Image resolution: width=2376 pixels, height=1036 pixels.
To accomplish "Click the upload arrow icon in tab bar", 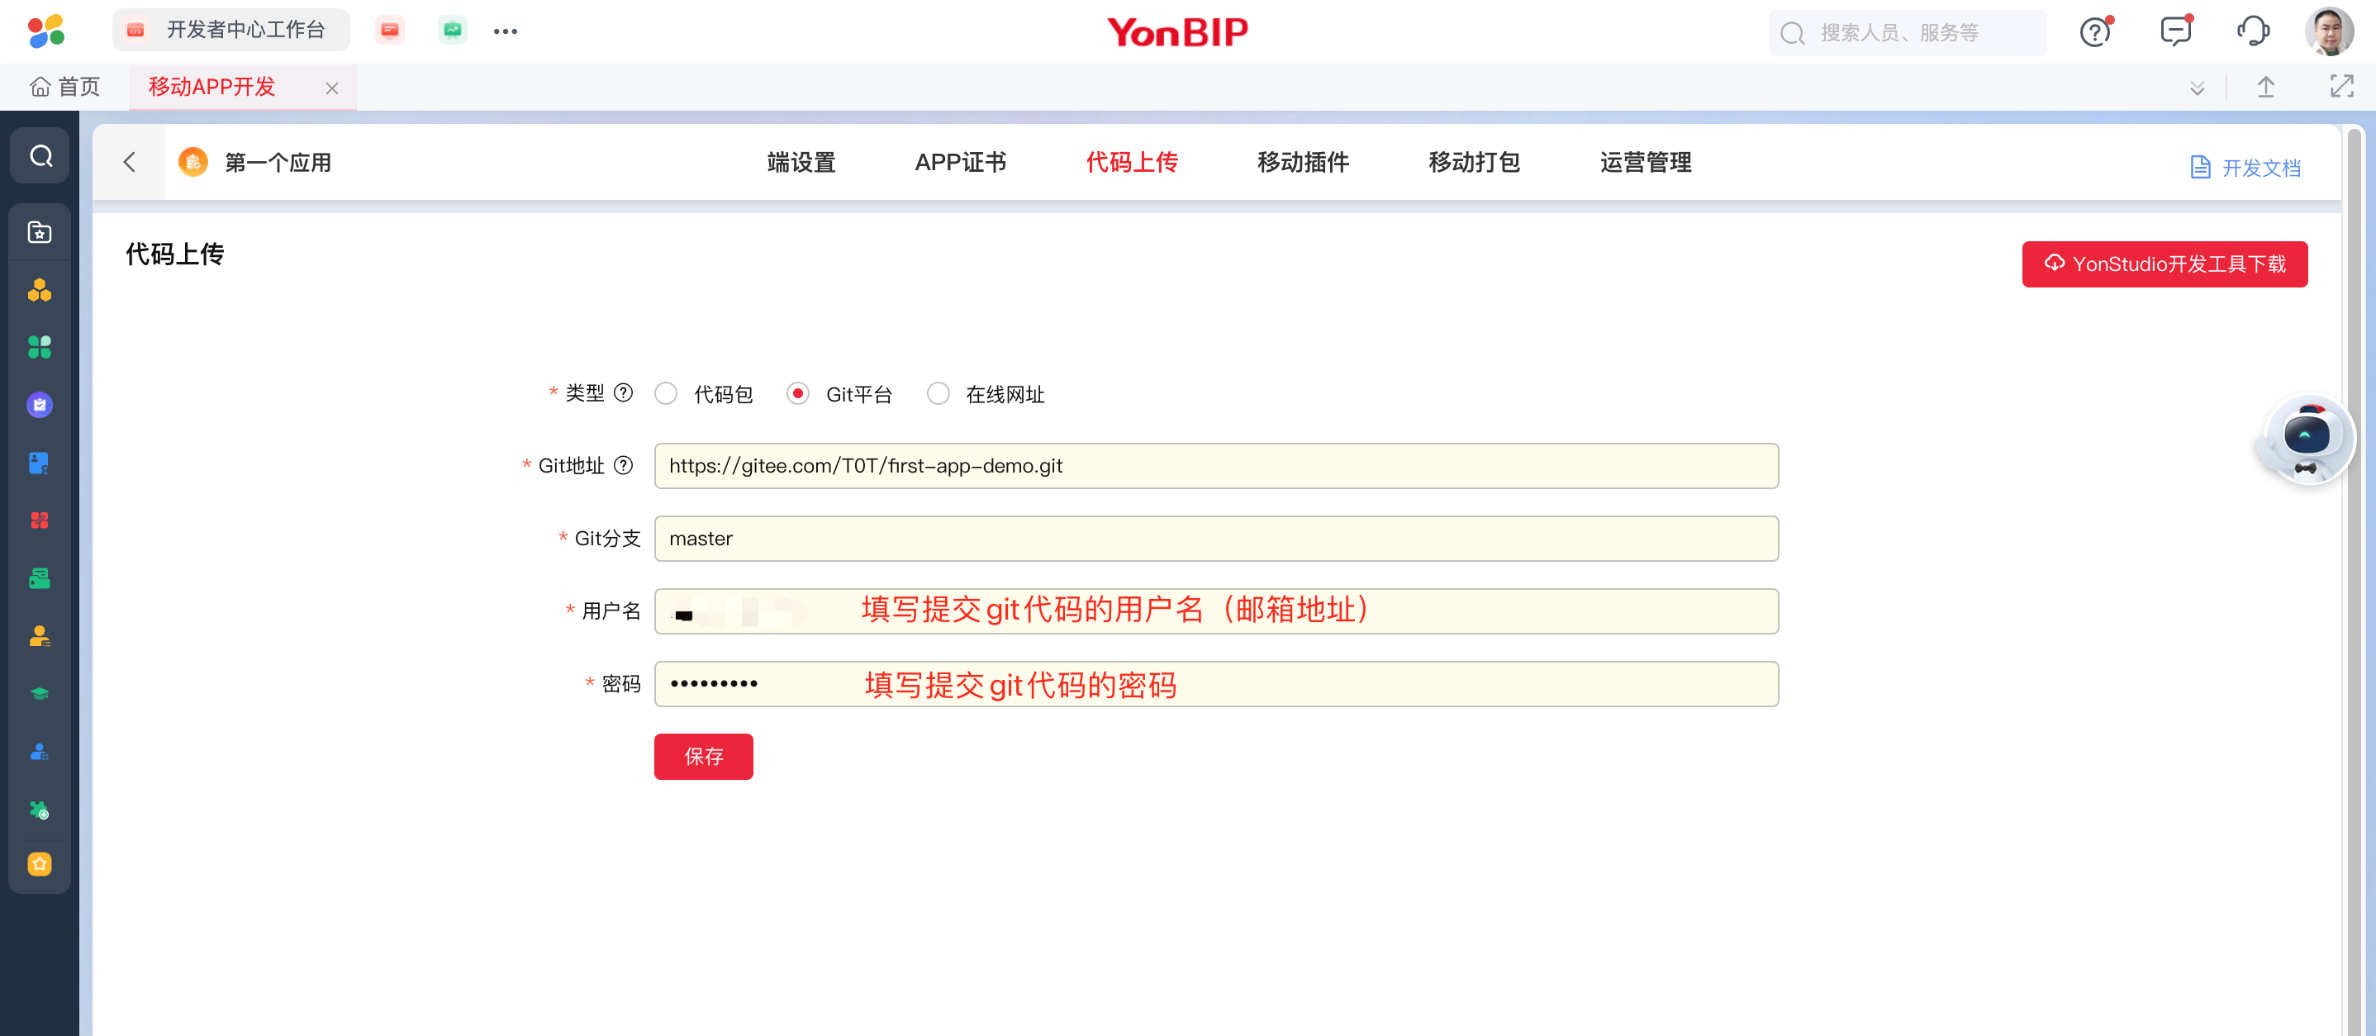I will (x=2265, y=87).
